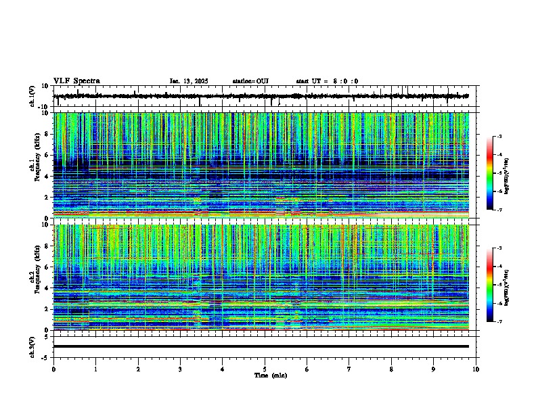Click the 'Time (min)' axis title
Viewport: 536px width, 414px height.
click(x=271, y=375)
